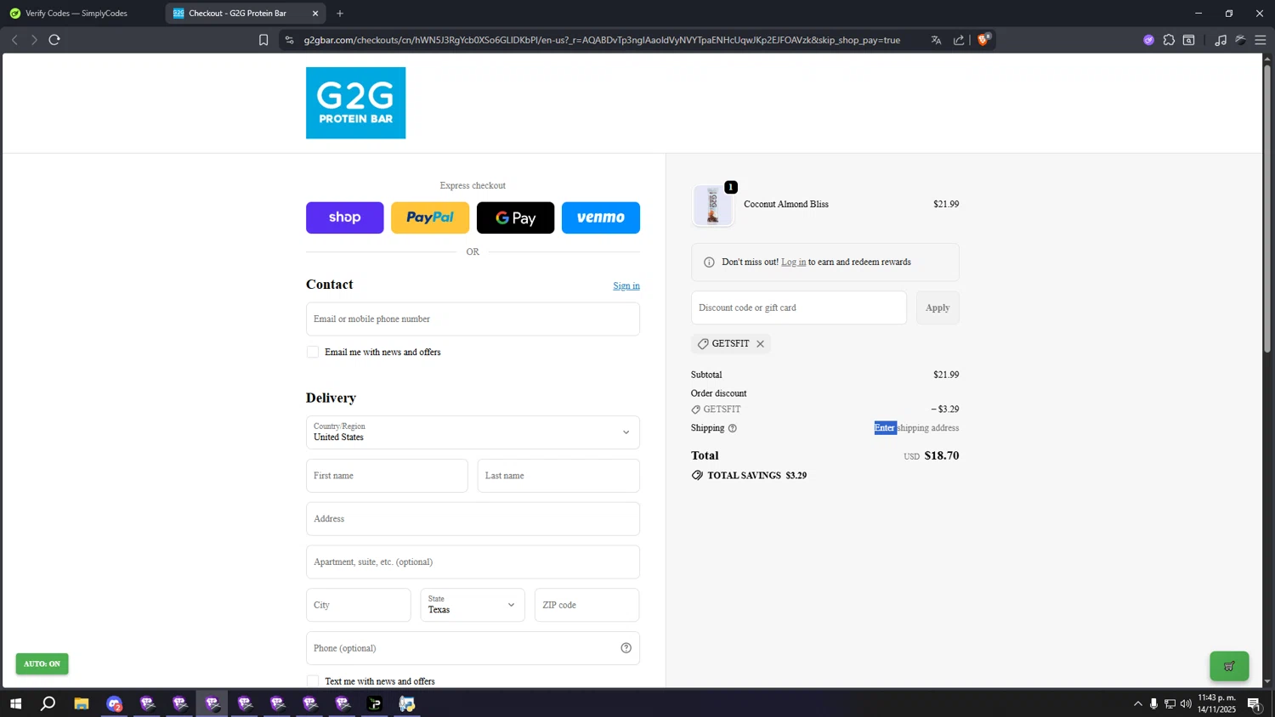Click into the Last name field

coord(558,476)
